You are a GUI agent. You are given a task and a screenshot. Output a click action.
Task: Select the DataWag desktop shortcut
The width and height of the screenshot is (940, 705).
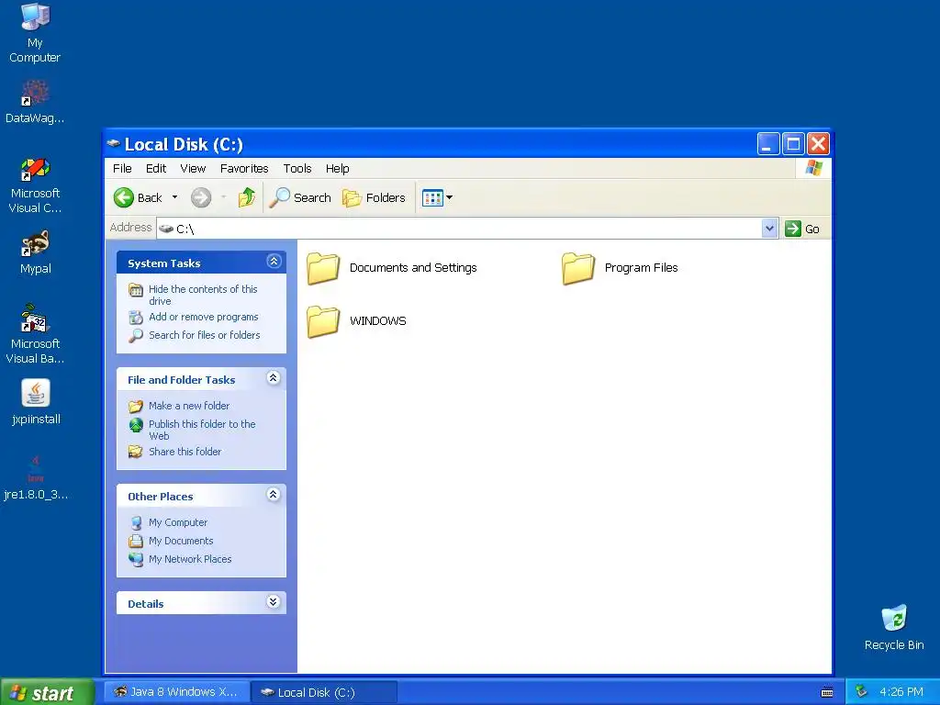34,102
